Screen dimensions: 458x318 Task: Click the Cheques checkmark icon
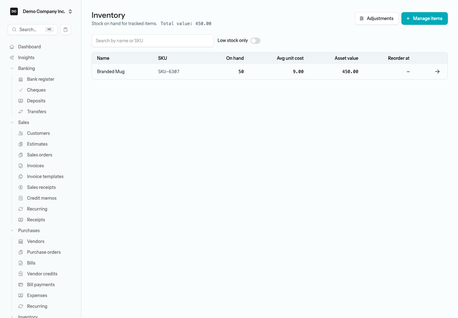[21, 90]
